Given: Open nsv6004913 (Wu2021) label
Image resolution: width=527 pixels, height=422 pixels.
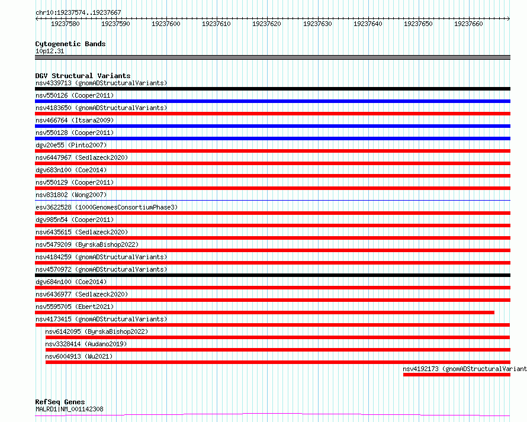Looking at the screenshot, I should click(x=79, y=356).
